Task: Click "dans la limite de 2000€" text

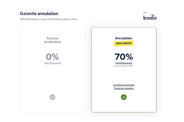Action: click(124, 66)
